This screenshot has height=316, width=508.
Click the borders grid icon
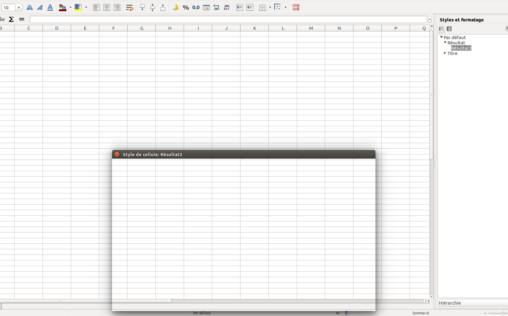click(263, 7)
